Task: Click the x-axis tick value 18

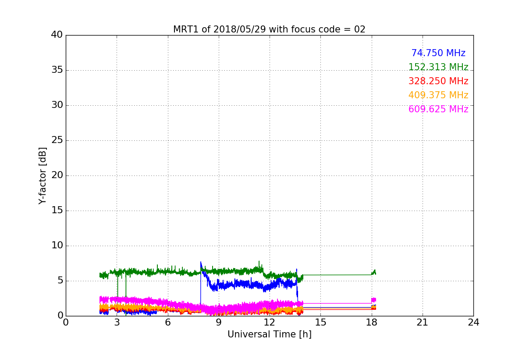Action: click(372, 322)
